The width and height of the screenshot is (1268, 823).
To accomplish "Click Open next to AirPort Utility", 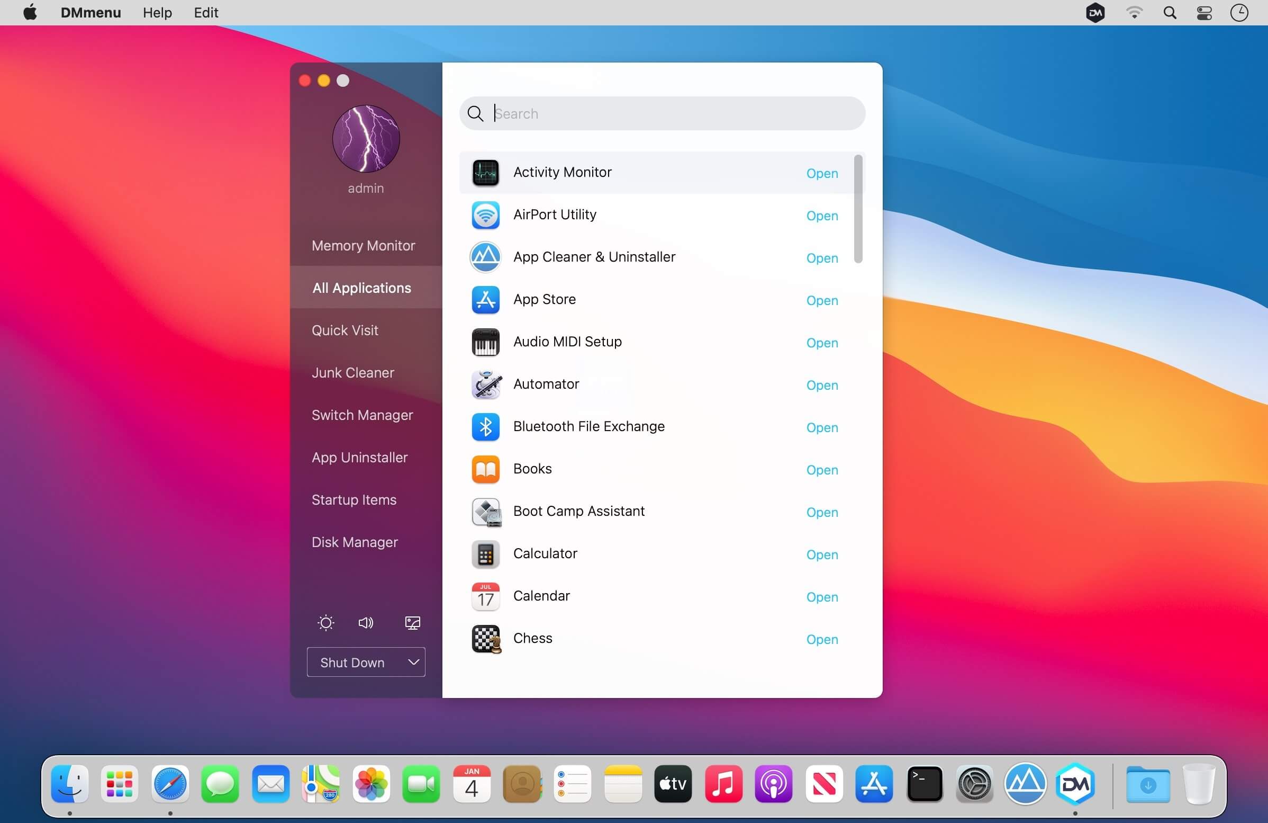I will click(x=822, y=216).
